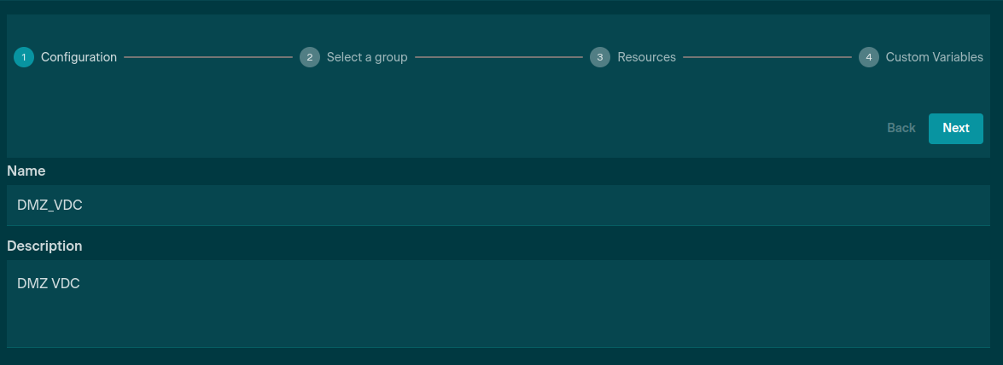Viewport: 1003px width, 365px height.
Task: Click connector line between Resources and Custom Variables
Action: pos(767,57)
